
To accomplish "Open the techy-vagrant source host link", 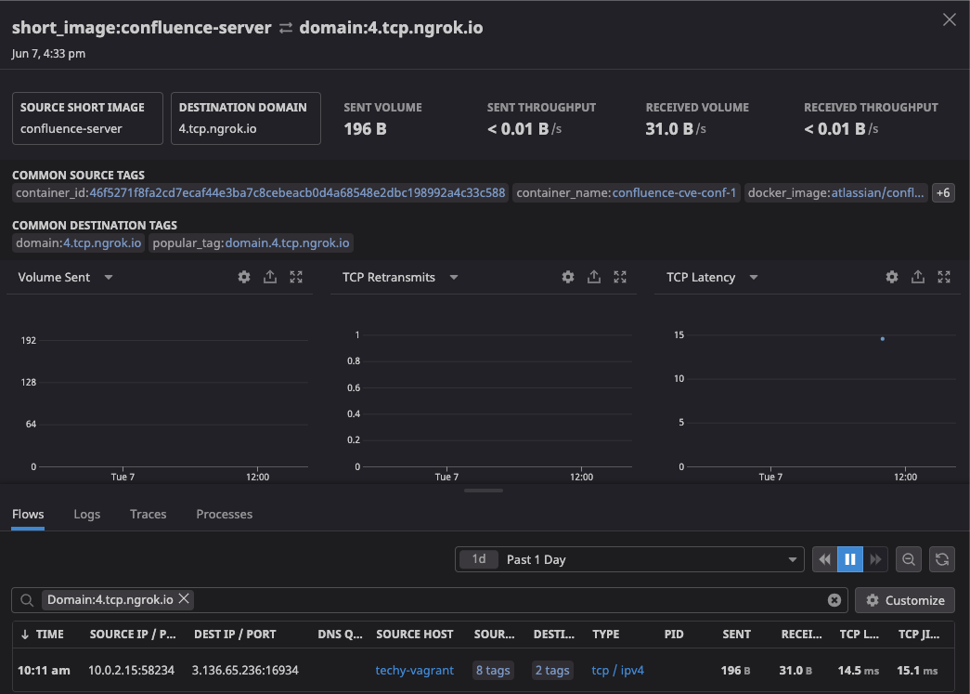I will (x=414, y=670).
